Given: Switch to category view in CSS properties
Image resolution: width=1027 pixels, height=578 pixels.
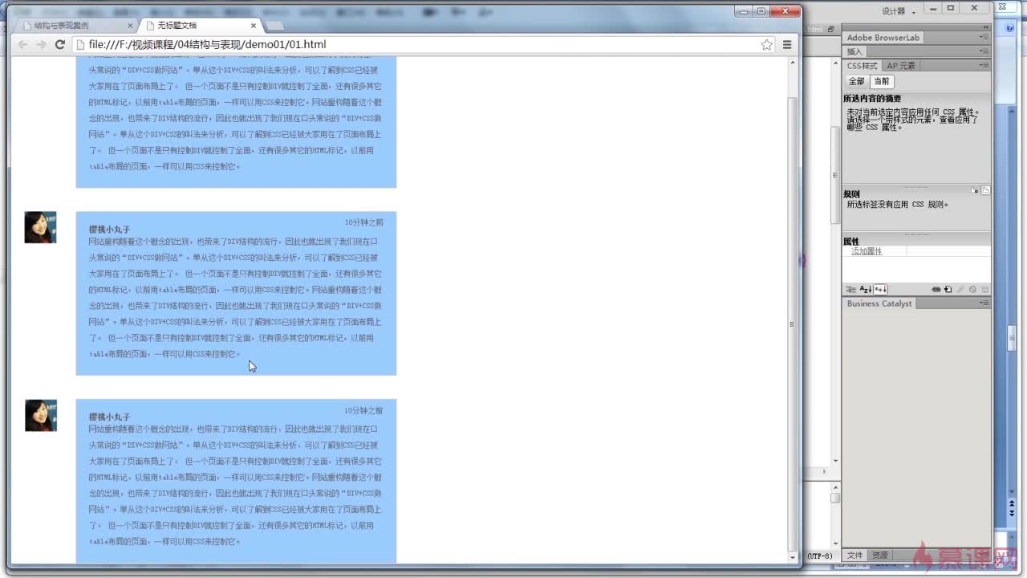Looking at the screenshot, I should (851, 289).
